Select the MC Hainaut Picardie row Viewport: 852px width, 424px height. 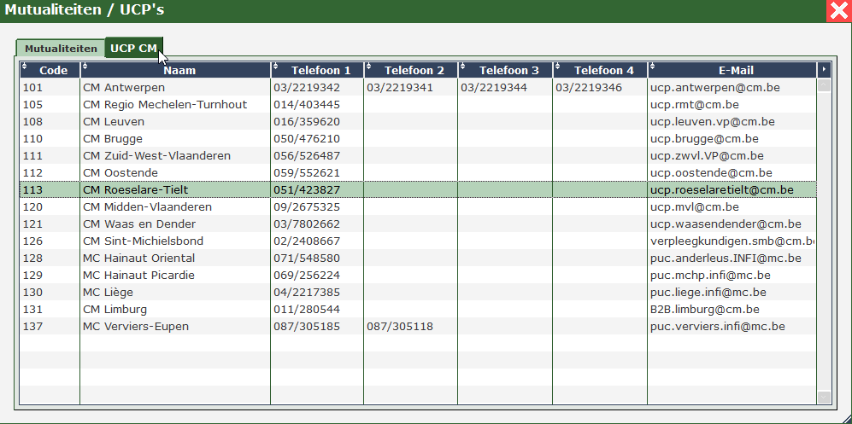(418, 275)
